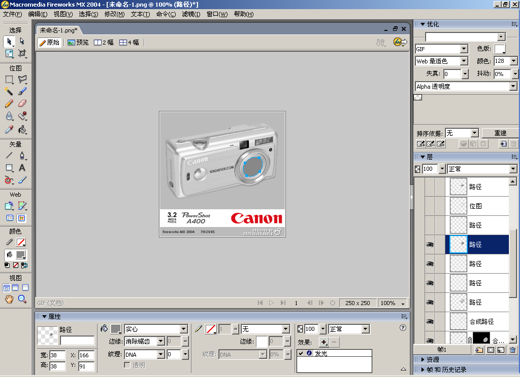
Task: Select the Pointer tool
Action: tap(9, 42)
